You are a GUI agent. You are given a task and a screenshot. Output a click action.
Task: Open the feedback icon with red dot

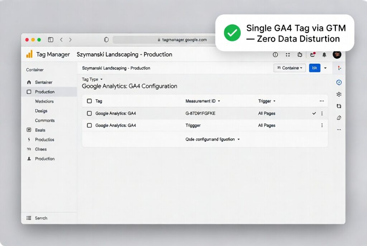[313, 54]
